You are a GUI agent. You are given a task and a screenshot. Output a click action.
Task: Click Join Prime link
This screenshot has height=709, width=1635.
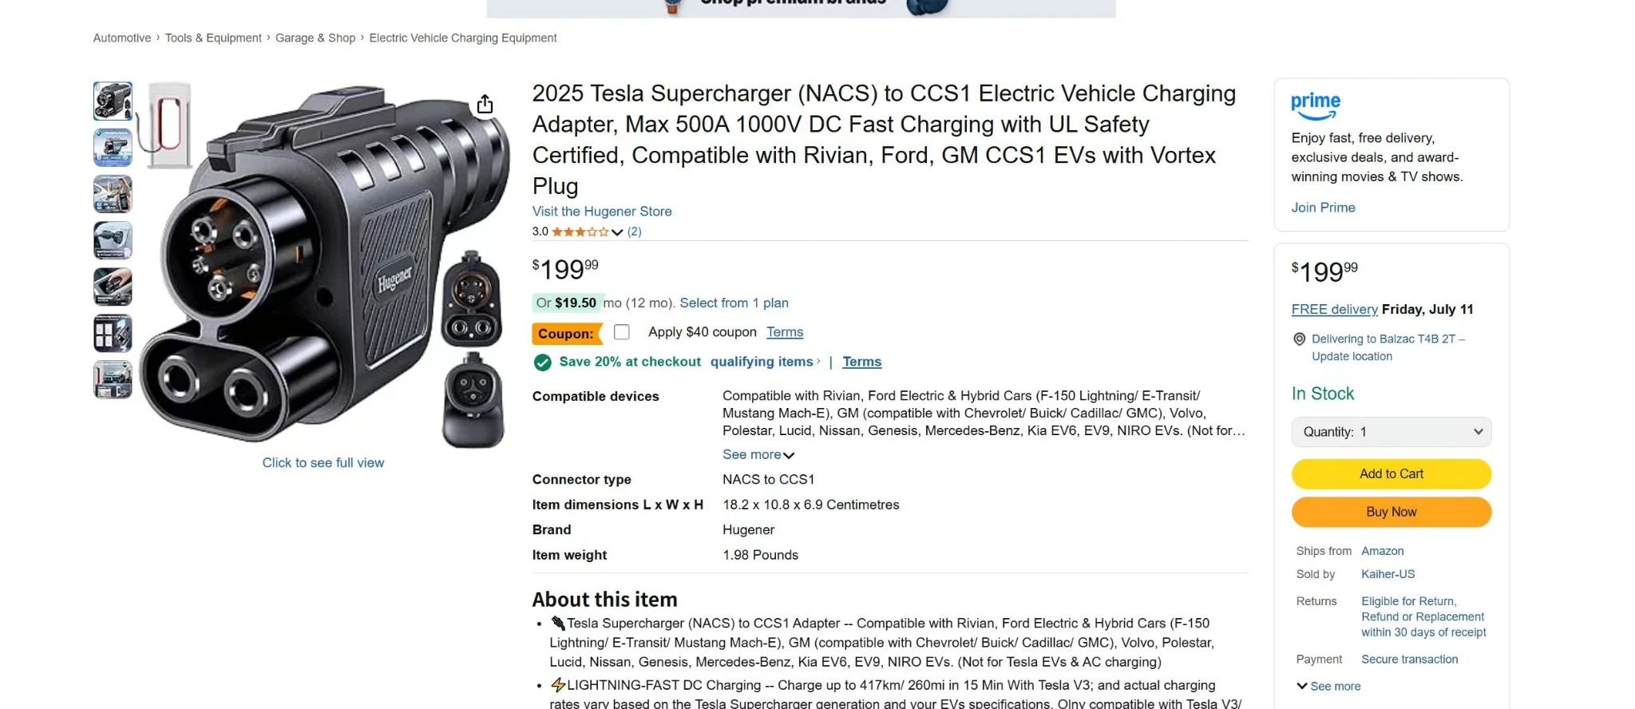(1323, 208)
